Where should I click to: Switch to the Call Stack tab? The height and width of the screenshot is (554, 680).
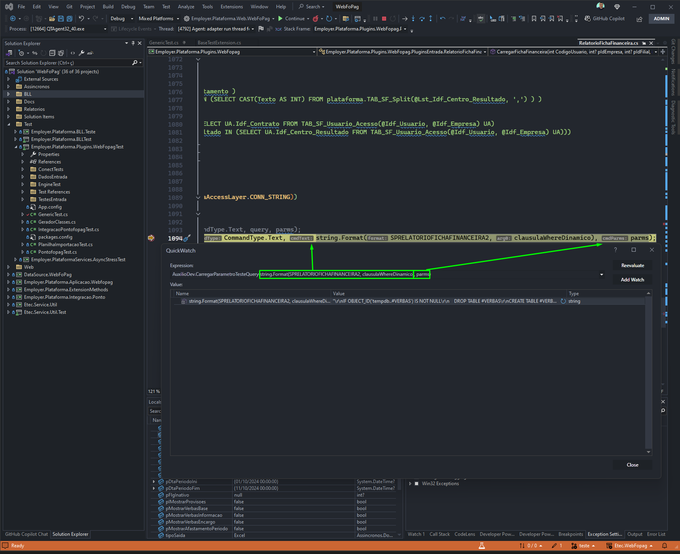coord(439,534)
